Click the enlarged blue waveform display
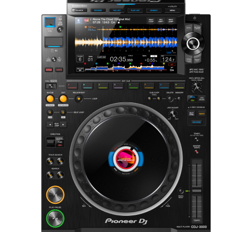Image resolution: width=252 pixels, height=232 pixels. 126,42
